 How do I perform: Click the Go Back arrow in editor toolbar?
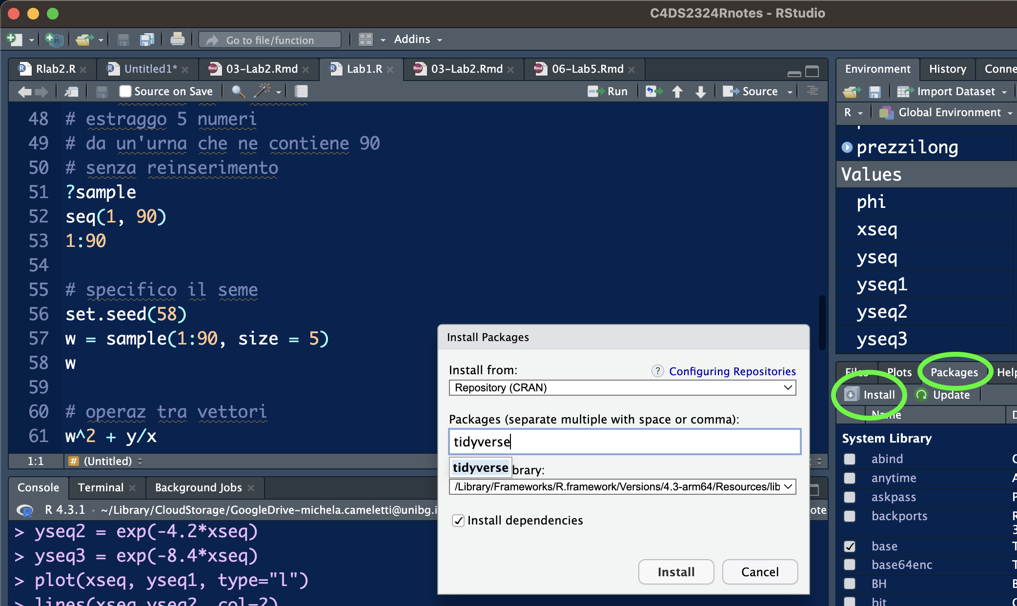tap(24, 91)
